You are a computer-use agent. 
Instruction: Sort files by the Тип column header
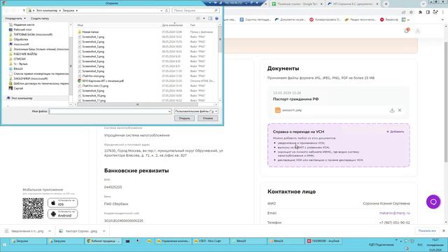click(192, 25)
